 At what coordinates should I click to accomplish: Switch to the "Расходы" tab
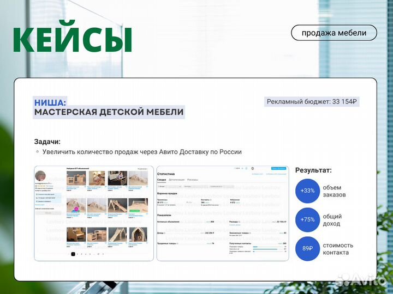(193, 180)
